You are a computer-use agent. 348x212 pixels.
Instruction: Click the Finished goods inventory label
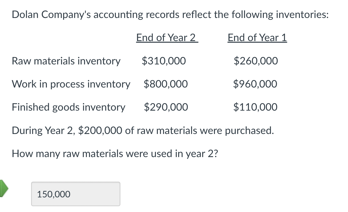point(68,107)
